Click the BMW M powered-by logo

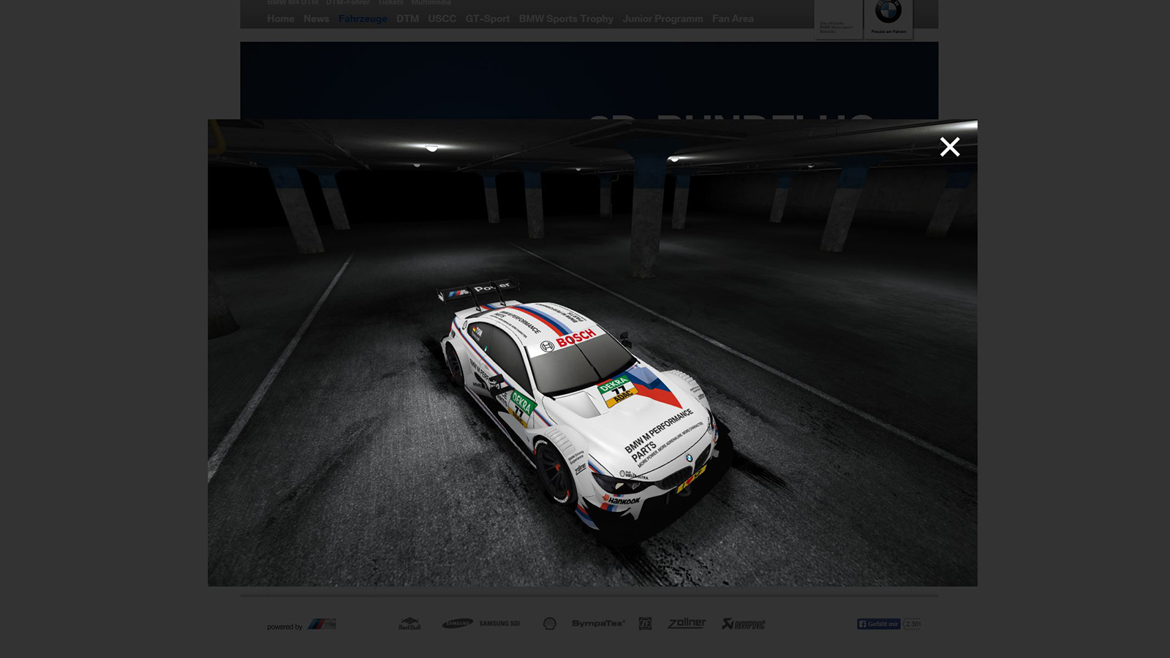coord(321,624)
